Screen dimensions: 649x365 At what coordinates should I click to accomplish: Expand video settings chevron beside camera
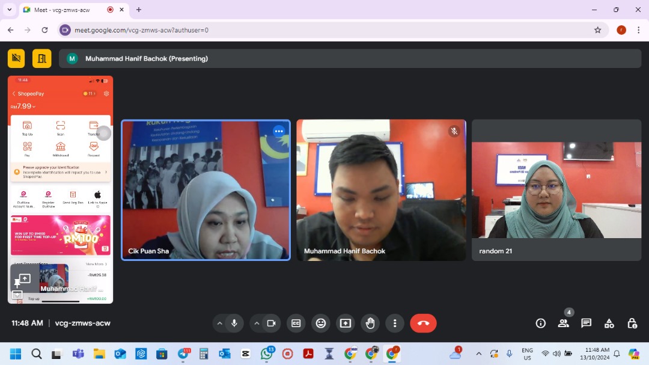(x=257, y=323)
